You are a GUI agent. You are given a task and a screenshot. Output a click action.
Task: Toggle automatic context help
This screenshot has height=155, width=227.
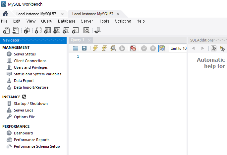(x=222, y=48)
